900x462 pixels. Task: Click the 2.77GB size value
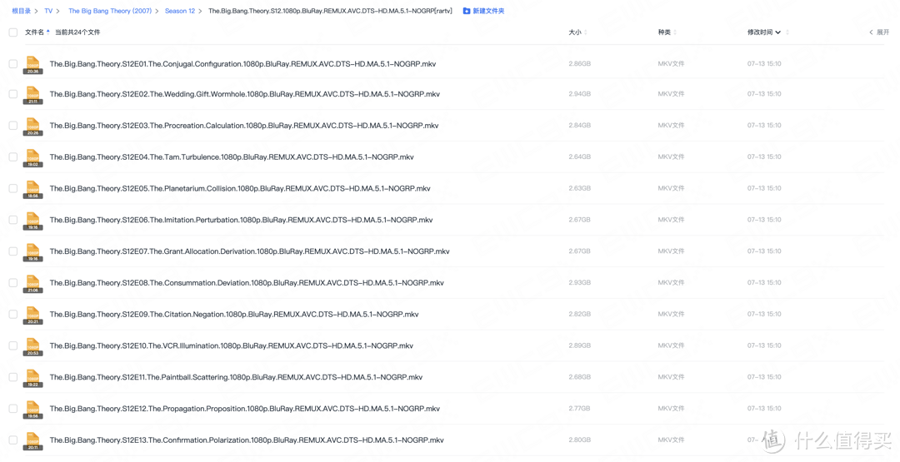(579, 410)
